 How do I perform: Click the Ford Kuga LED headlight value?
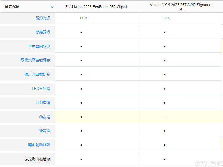84,18
